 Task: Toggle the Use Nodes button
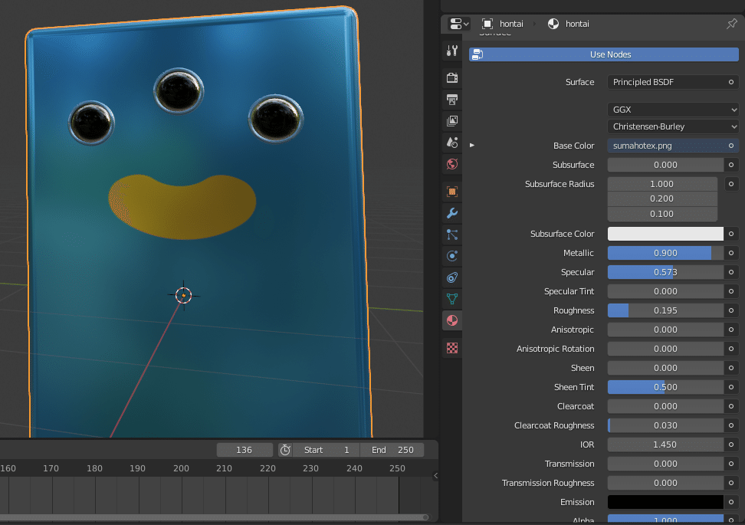pos(603,54)
